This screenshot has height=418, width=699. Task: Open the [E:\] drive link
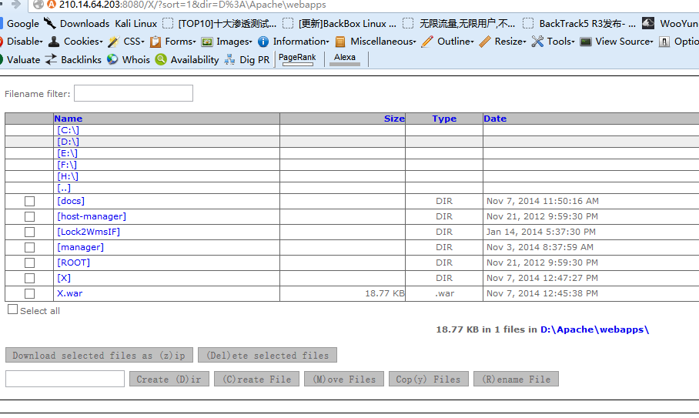[67, 153]
